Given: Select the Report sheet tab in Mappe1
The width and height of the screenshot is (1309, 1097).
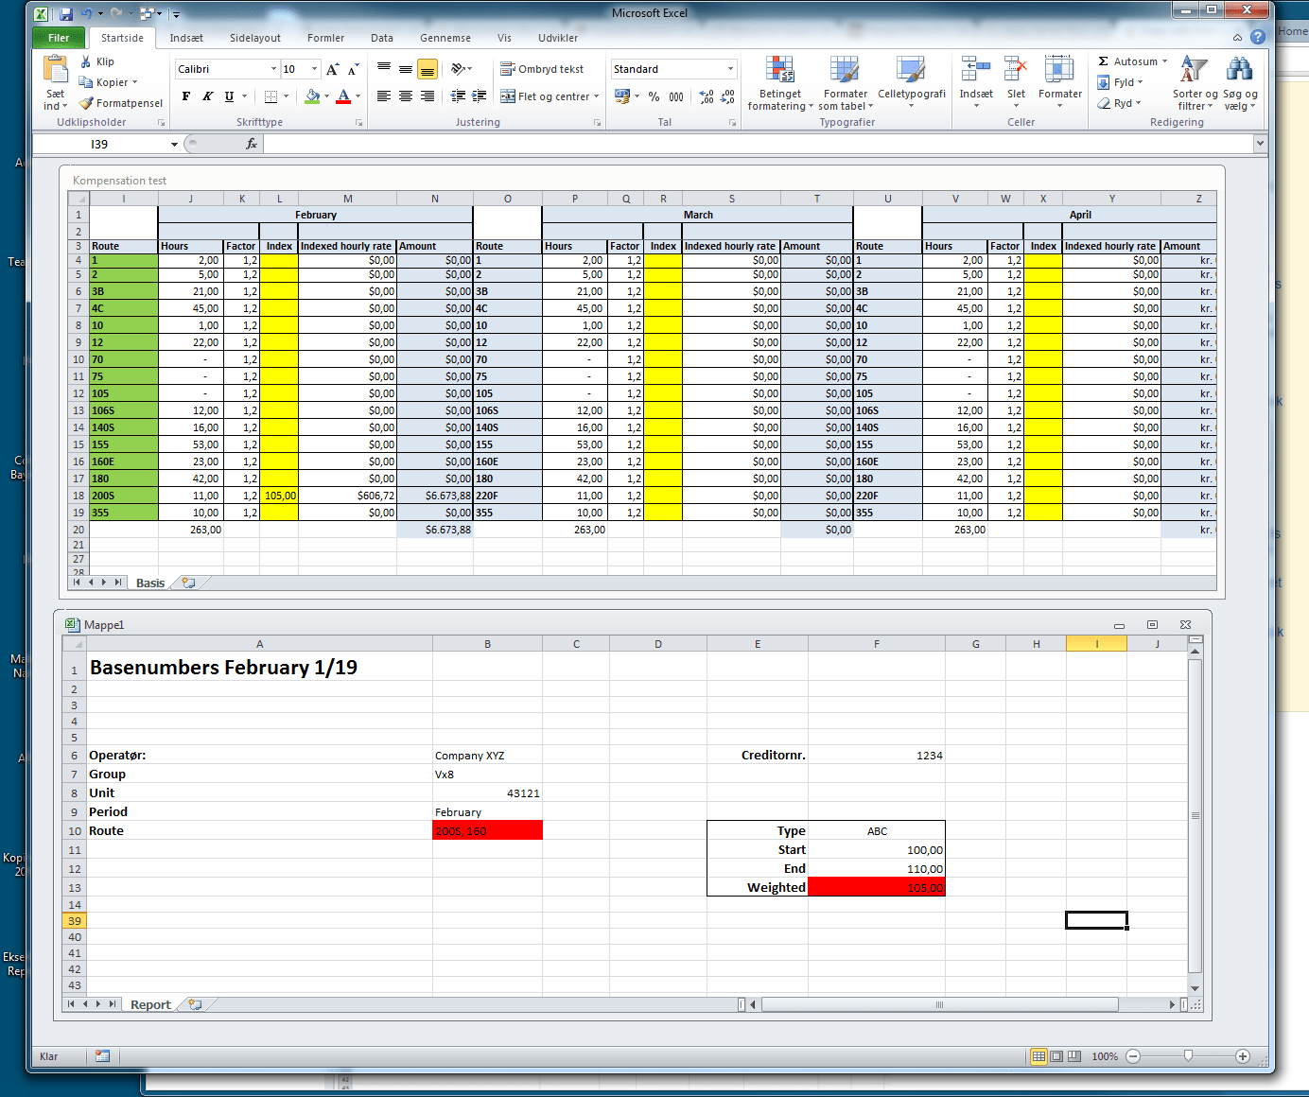Looking at the screenshot, I should tap(150, 1004).
